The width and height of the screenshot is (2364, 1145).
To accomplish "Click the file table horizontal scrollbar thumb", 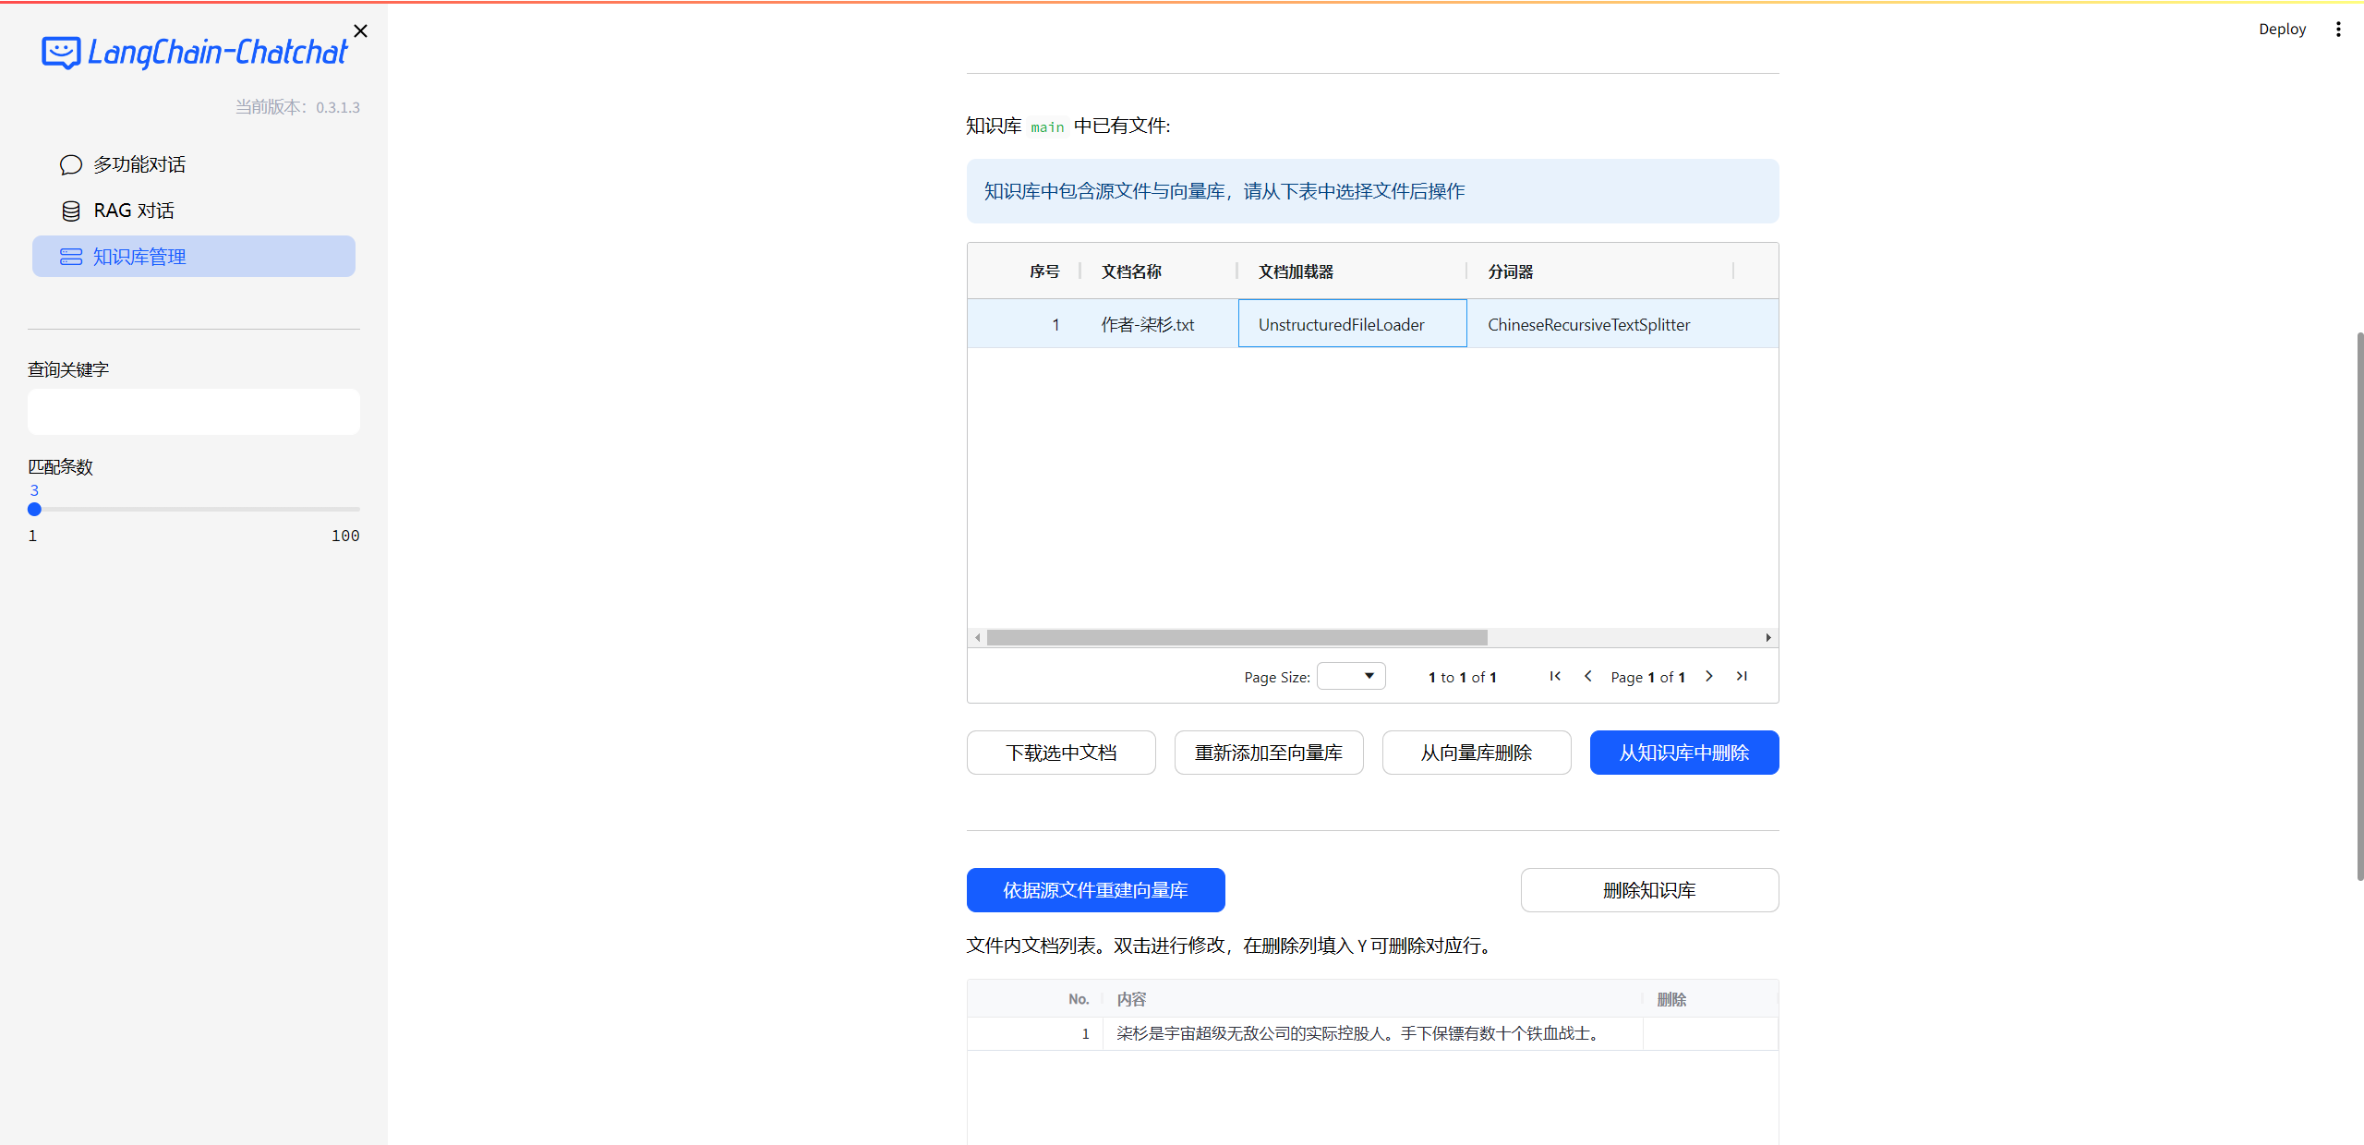I will [x=1236, y=638].
